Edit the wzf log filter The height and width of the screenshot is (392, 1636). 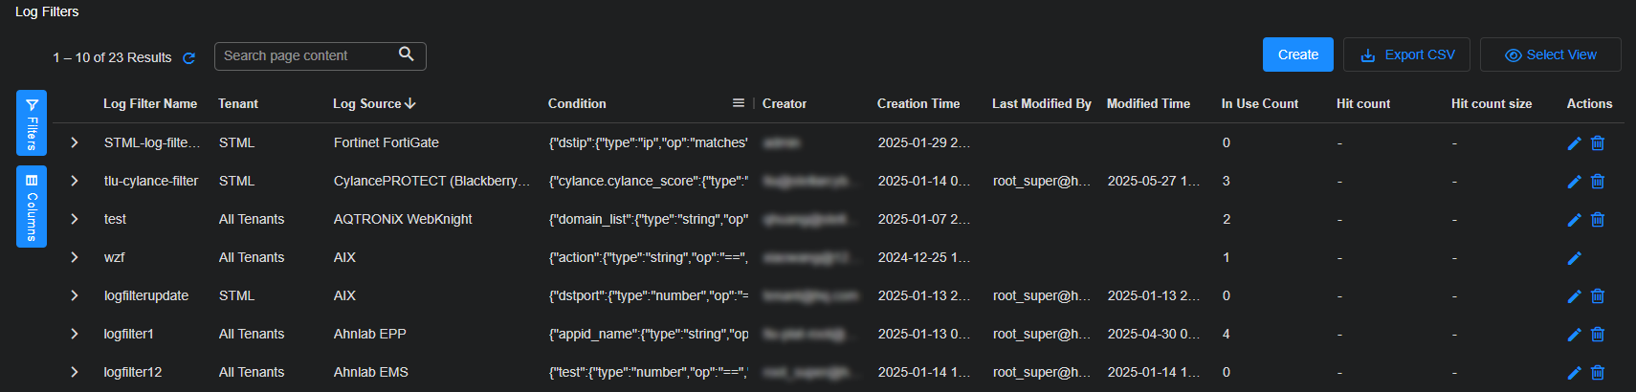pyautogui.click(x=1574, y=258)
